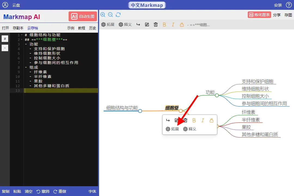Reset the mind map view with refresh icon

click(118, 15)
